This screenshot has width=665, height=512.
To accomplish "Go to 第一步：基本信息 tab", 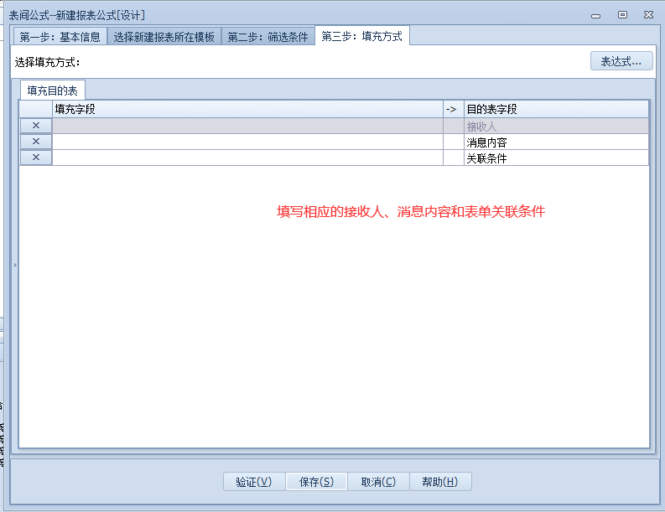I will point(60,37).
